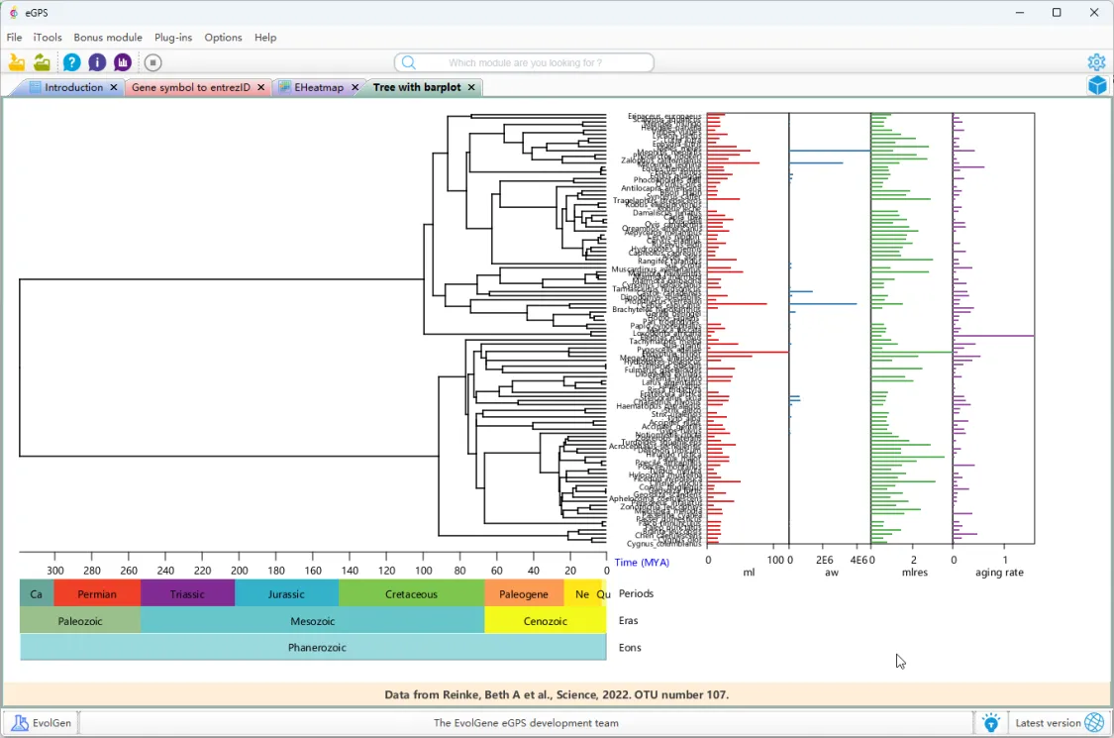Image resolution: width=1114 pixels, height=738 pixels.
Task: Click the green import folder icon
Action: (42, 62)
